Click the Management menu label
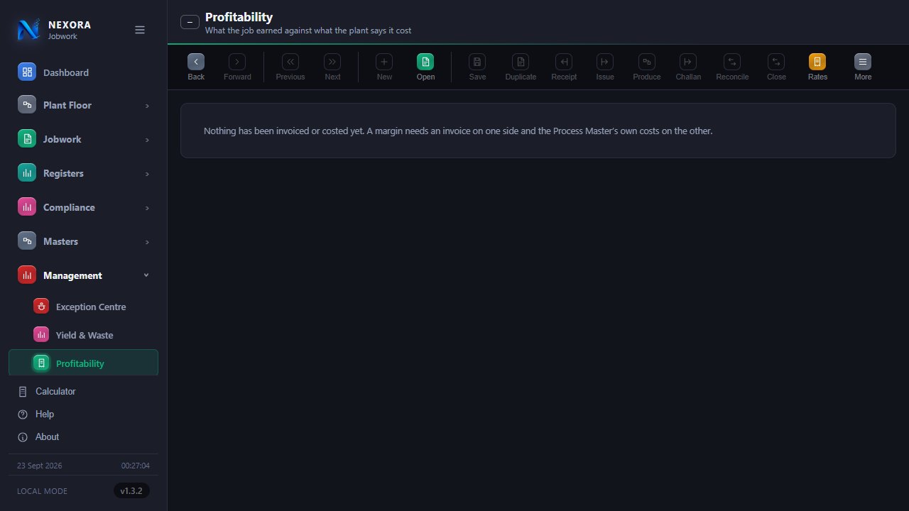 pyautogui.click(x=72, y=275)
